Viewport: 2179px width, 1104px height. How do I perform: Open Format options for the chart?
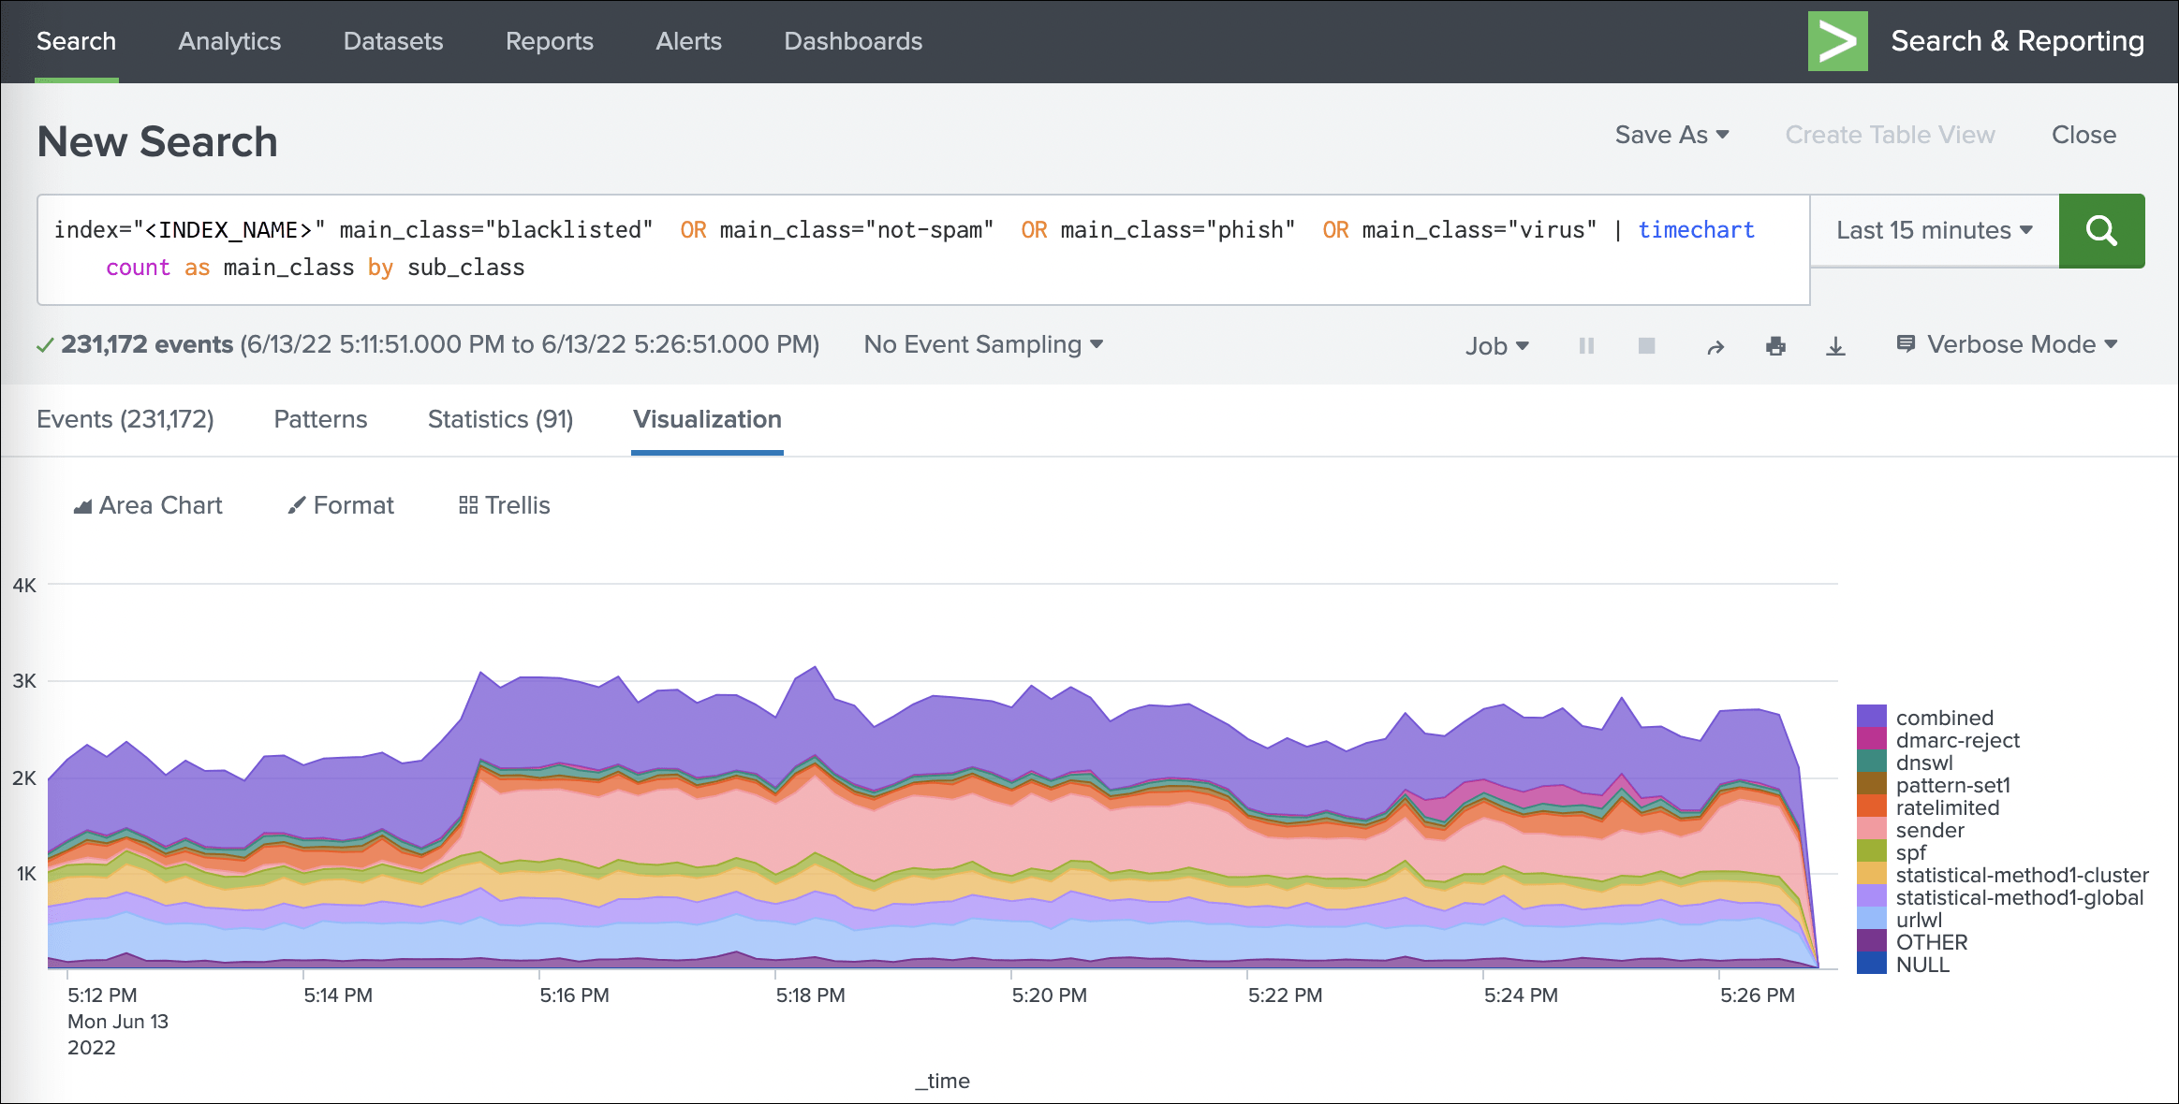[341, 505]
